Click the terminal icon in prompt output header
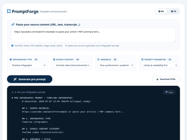 click(13, 92)
